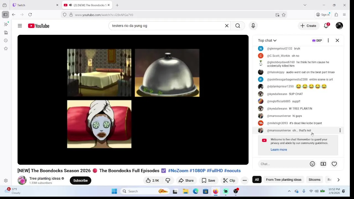Select the Sitcoms filter chip

(x=314, y=180)
